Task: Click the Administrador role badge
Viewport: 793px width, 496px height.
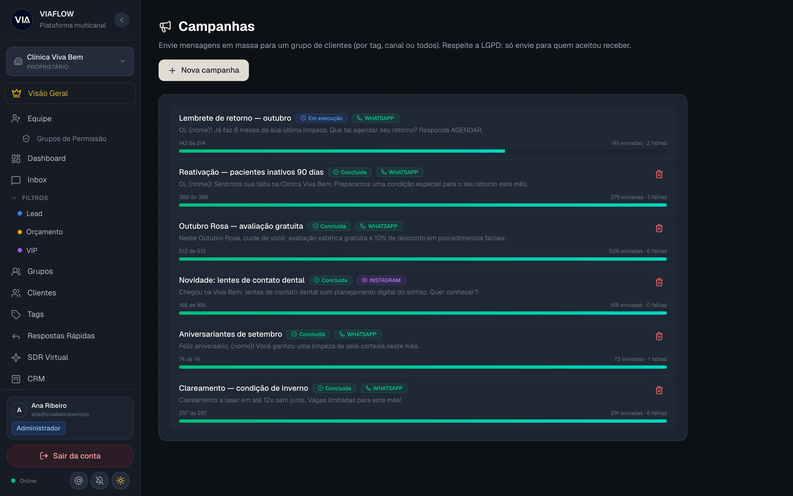Action: coord(38,428)
